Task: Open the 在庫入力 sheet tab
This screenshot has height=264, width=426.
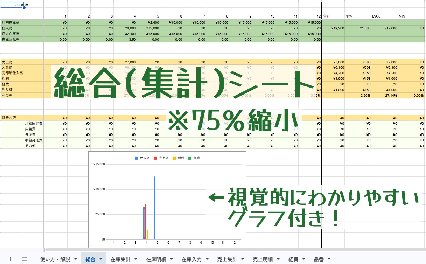Action: (x=191, y=259)
